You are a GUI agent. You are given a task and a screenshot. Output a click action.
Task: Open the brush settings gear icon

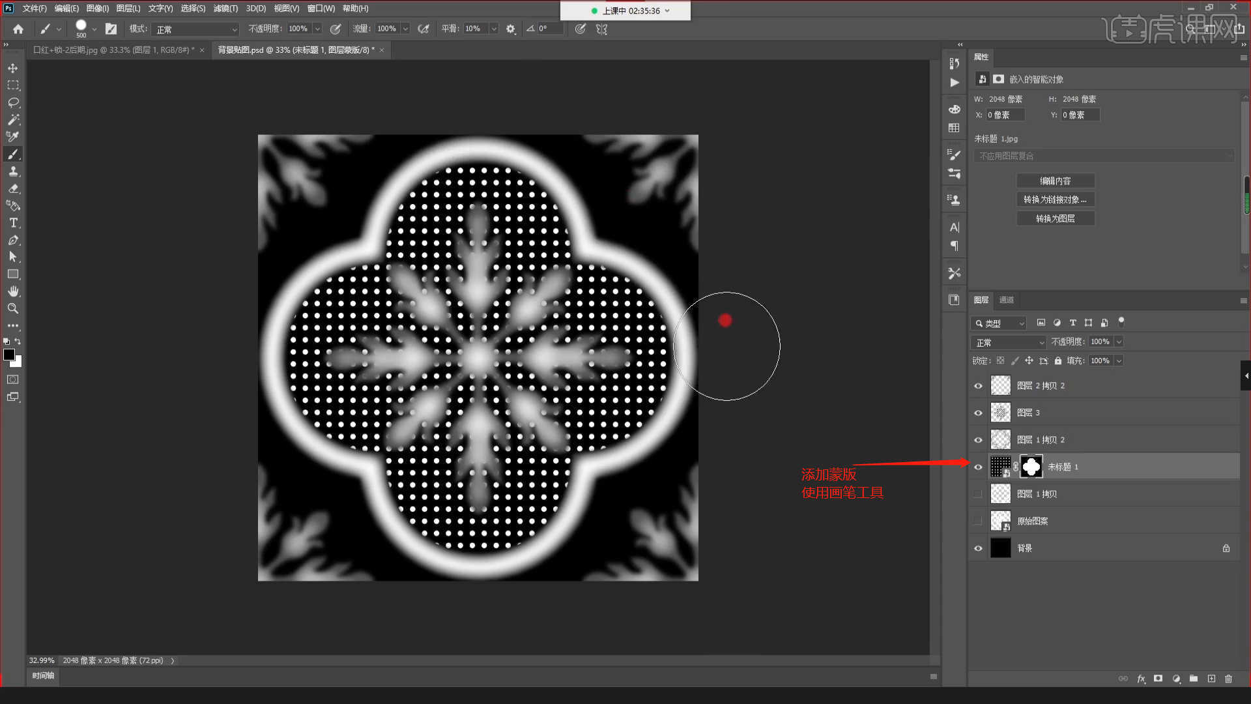511,29
